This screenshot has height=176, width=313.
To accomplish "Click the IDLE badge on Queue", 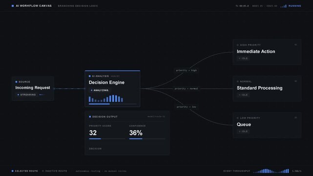I will [243, 132].
